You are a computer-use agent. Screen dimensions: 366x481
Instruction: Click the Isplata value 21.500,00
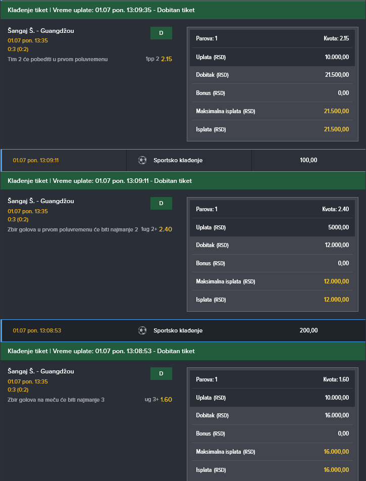tap(336, 129)
